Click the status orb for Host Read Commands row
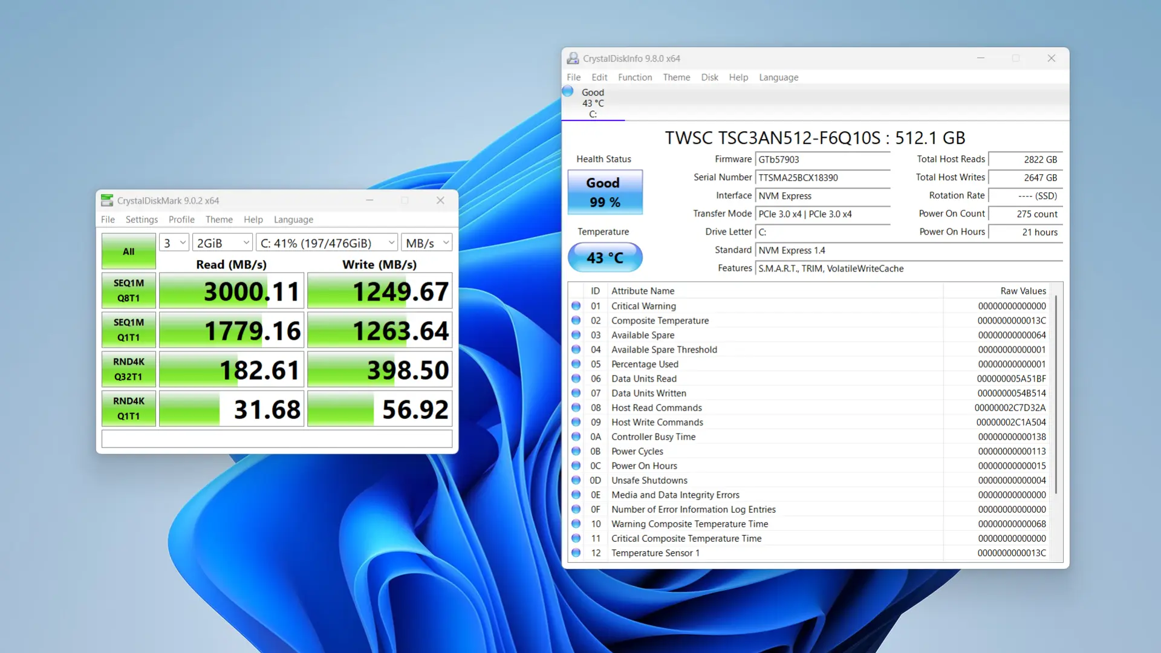 coord(576,408)
